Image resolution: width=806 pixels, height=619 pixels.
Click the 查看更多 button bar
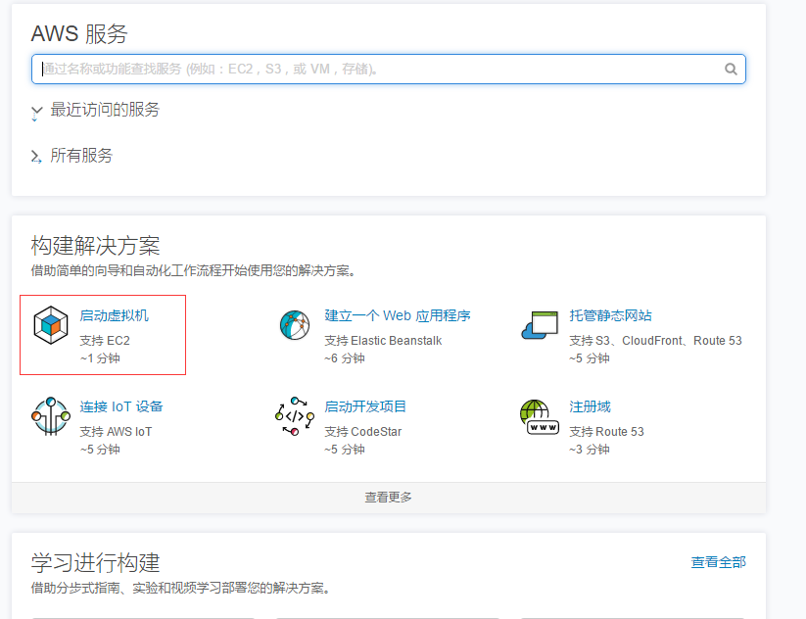(x=389, y=498)
